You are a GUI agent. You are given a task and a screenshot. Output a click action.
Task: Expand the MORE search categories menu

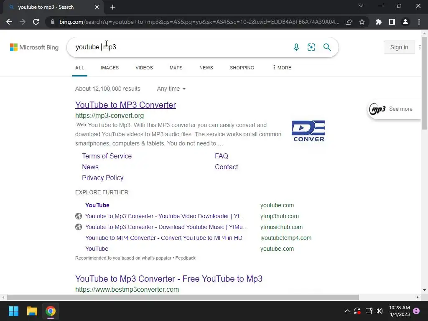pyautogui.click(x=282, y=68)
